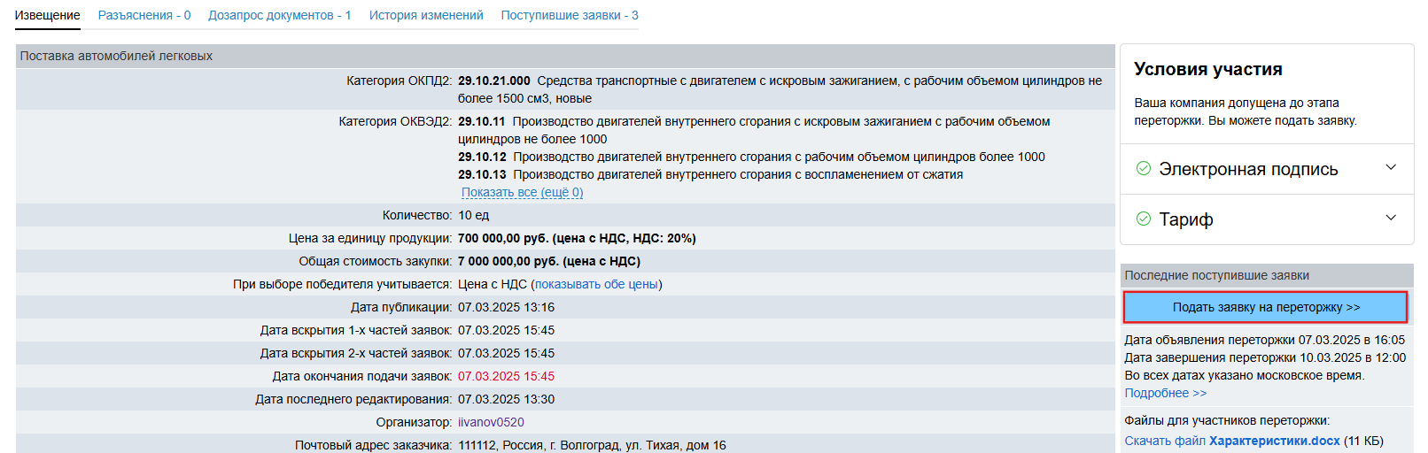The height and width of the screenshot is (453, 1428).
Task: Open the История изменений tab
Action: click(x=426, y=15)
